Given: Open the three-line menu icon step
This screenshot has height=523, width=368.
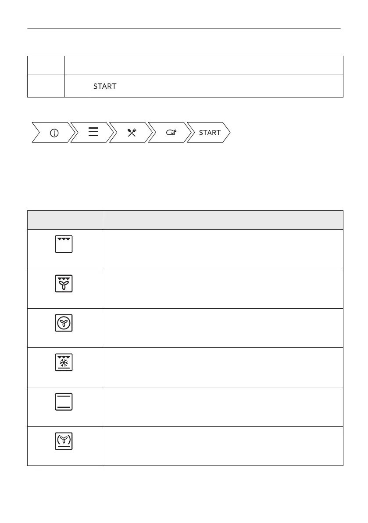Looking at the screenshot, I should point(93,132).
